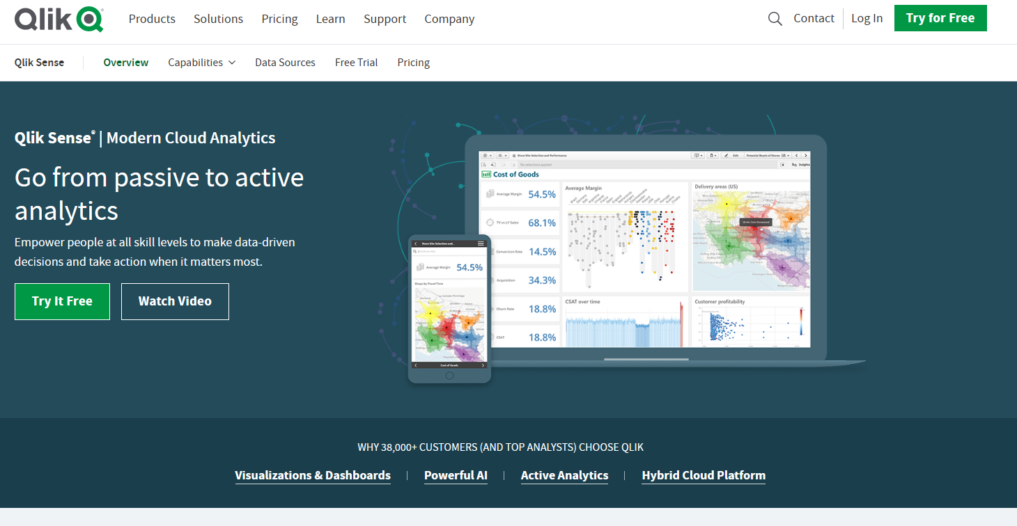Open the Data Sources tab
1017x526 pixels.
[285, 63]
